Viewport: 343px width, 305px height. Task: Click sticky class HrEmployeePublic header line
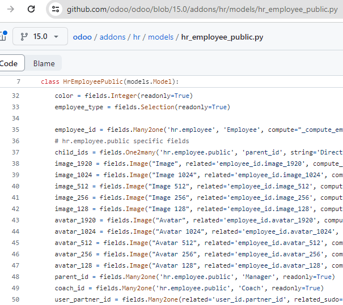[x=171, y=81]
